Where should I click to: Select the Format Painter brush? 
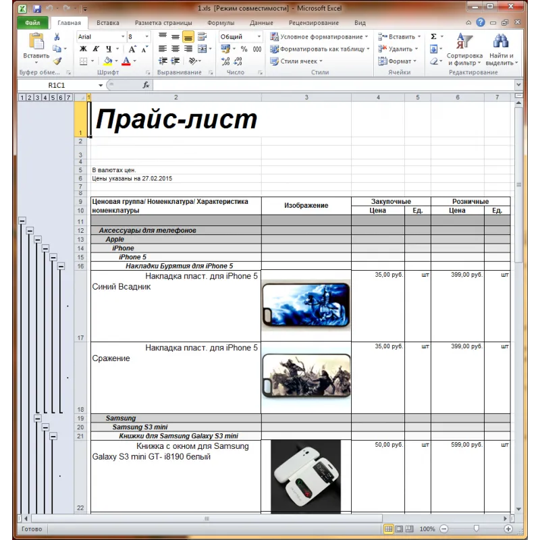tap(57, 61)
